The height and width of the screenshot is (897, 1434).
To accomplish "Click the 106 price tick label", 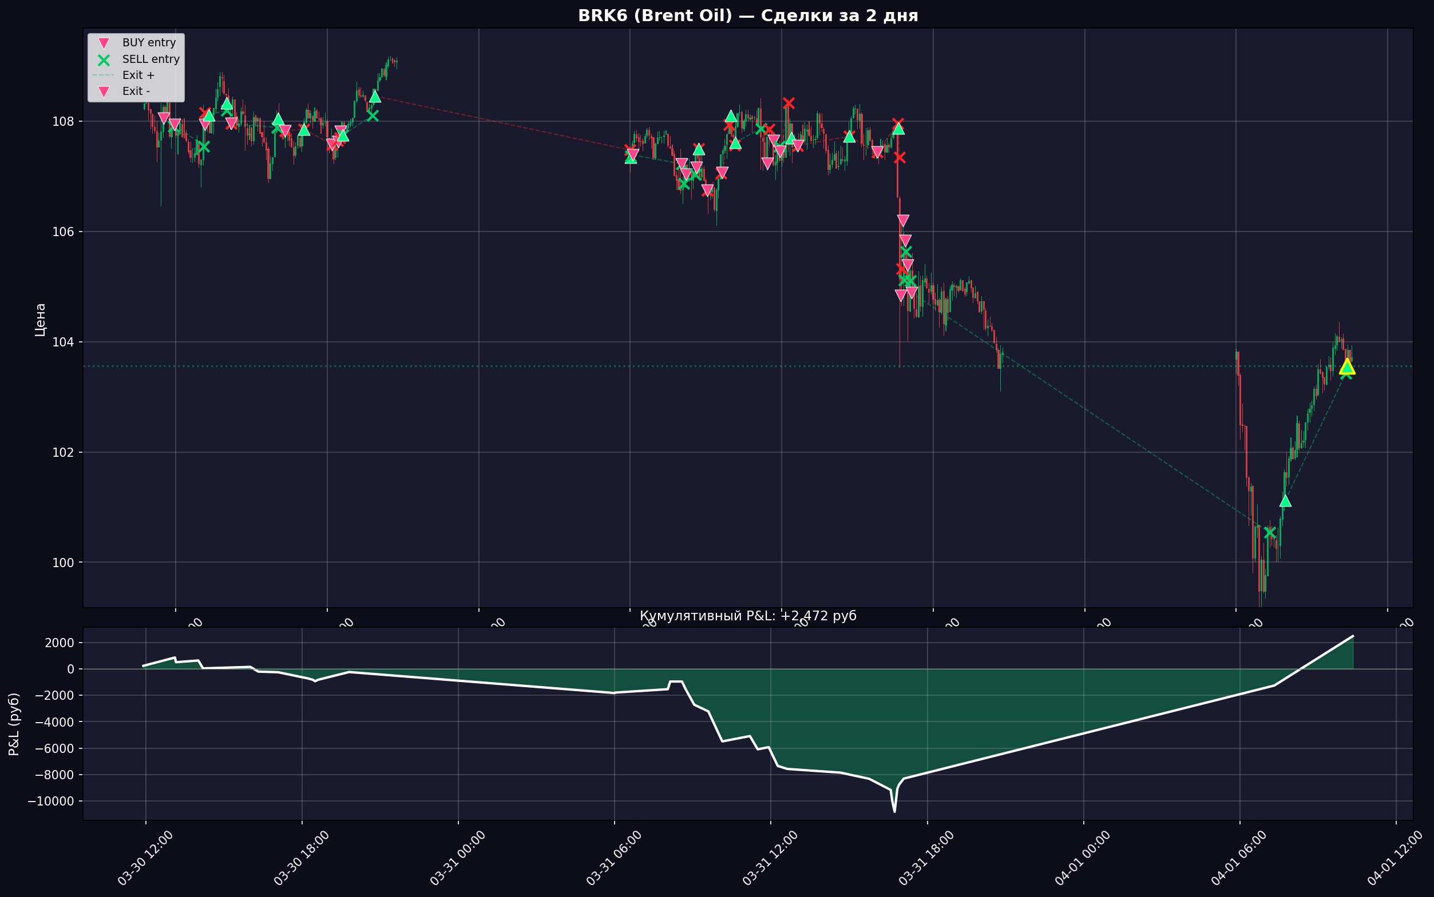I will 63,232.
